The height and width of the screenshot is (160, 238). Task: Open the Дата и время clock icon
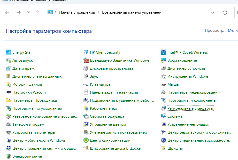pos(9,68)
